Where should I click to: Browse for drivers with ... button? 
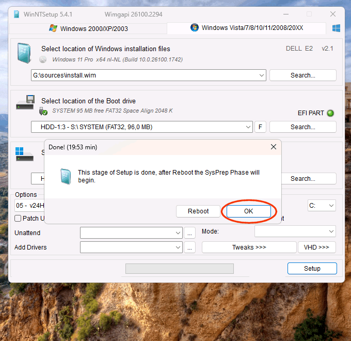coord(189,247)
